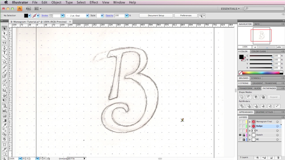
Task: Hide the Sketch layer via eye icon
Action: click(x=240, y=135)
